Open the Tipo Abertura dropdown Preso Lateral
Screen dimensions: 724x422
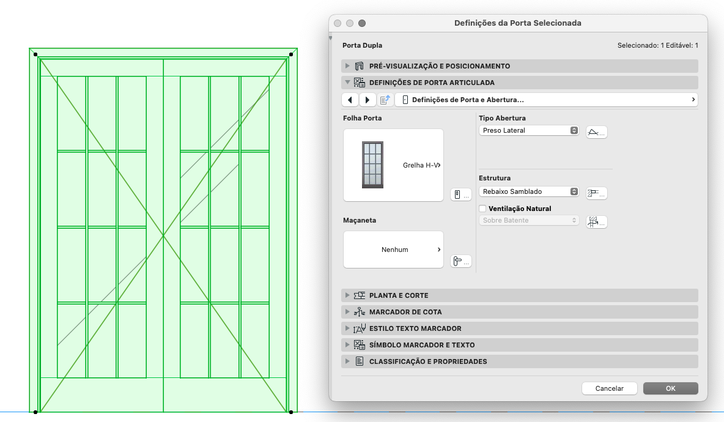529,131
